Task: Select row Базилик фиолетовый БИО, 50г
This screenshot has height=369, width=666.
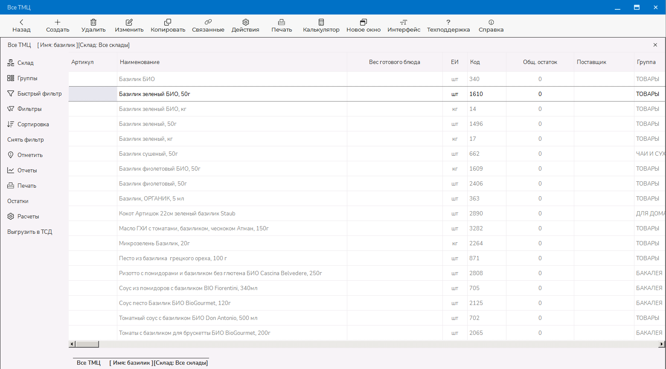Action: click(367, 169)
